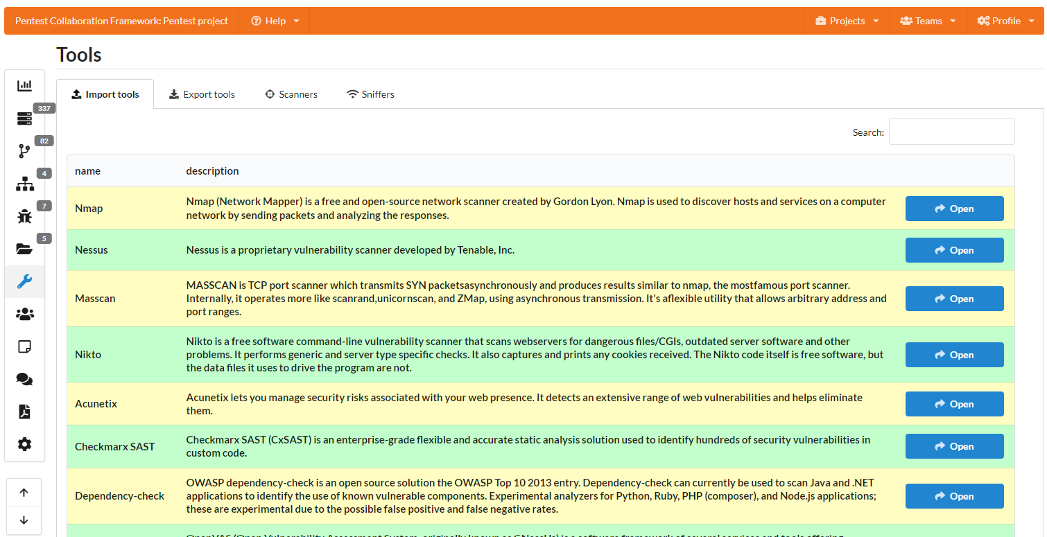
Task: Open the files folder icon in sidebar
Action: click(x=24, y=249)
